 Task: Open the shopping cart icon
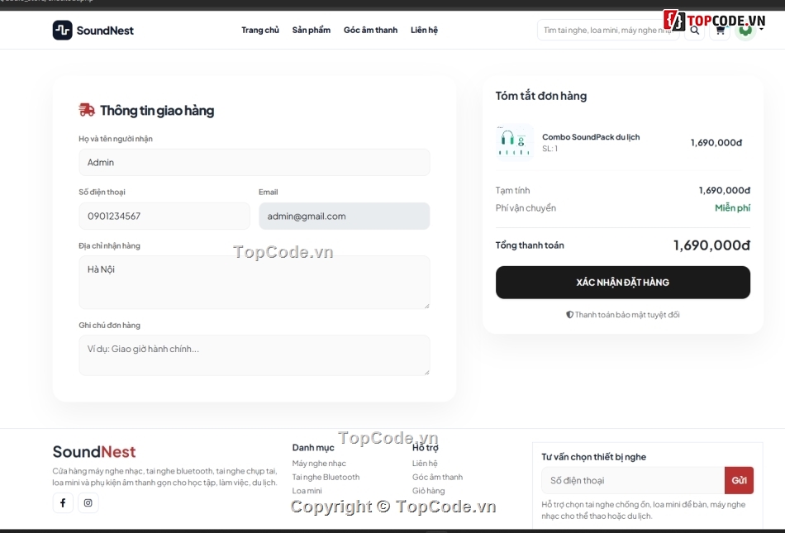tap(720, 31)
